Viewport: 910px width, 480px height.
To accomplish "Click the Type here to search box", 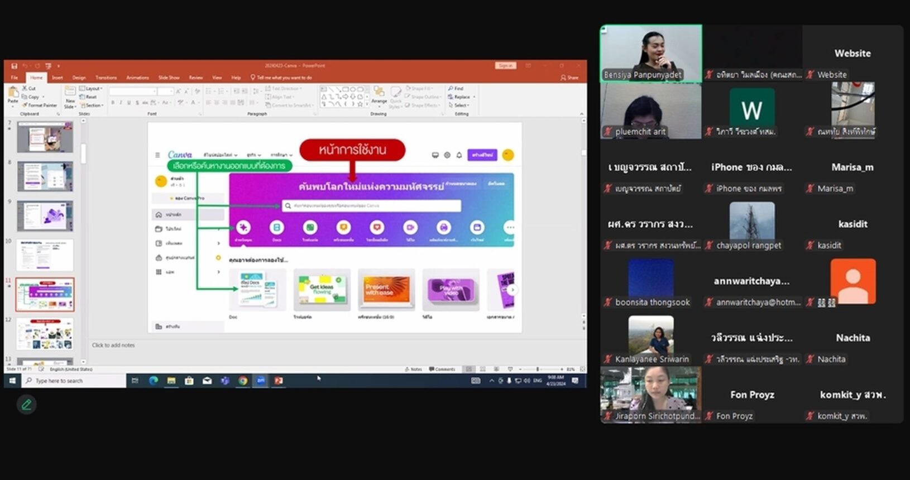I will coord(74,381).
